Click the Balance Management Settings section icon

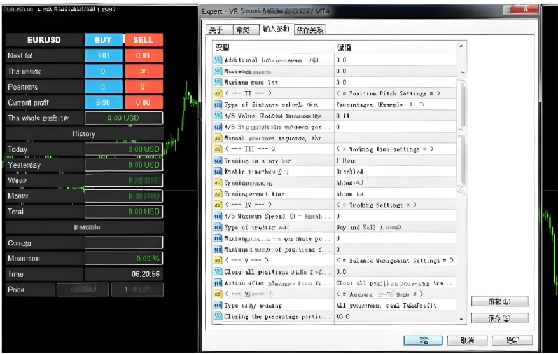click(x=218, y=261)
